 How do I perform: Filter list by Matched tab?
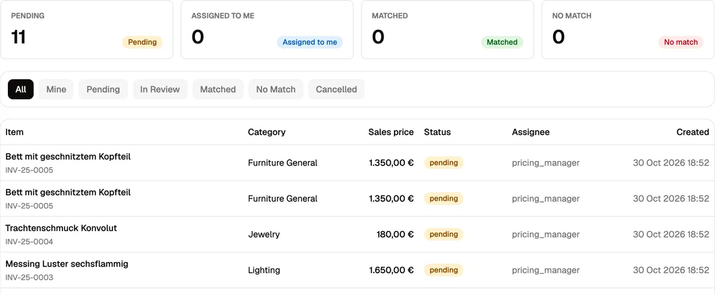coord(218,89)
